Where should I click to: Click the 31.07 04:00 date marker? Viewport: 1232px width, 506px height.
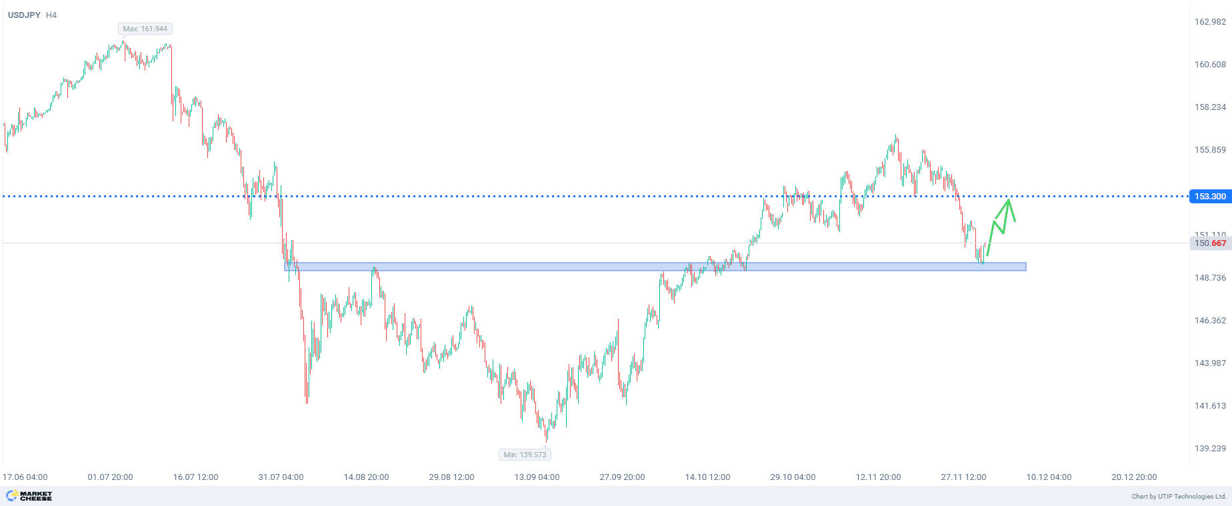(x=281, y=477)
